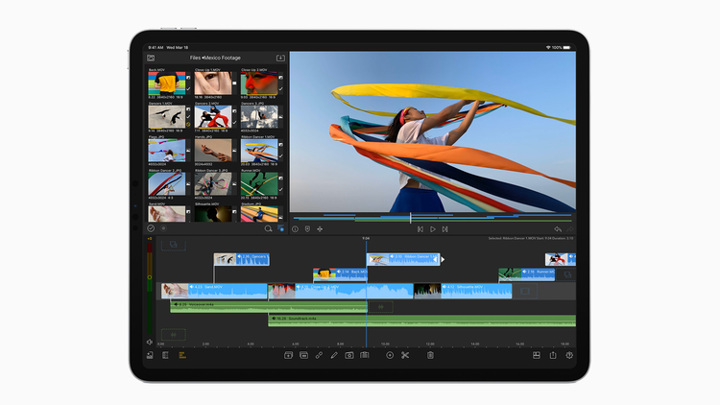Viewport: 720px width, 405px height.
Task: Toggle the used checkmark on Back.MOV
Action: [188, 89]
